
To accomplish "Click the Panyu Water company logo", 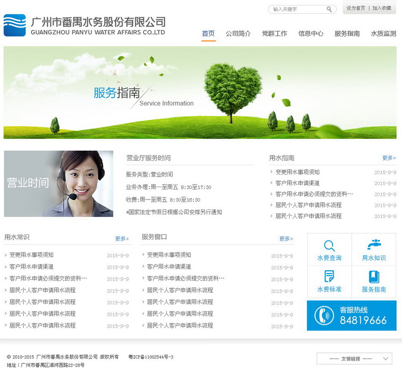I will pyautogui.click(x=15, y=25).
